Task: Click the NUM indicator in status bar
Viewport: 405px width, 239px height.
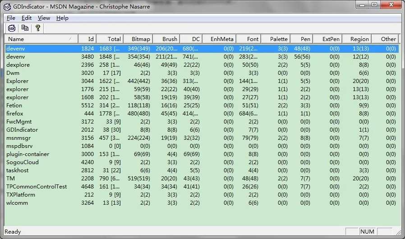Action: 367,231
